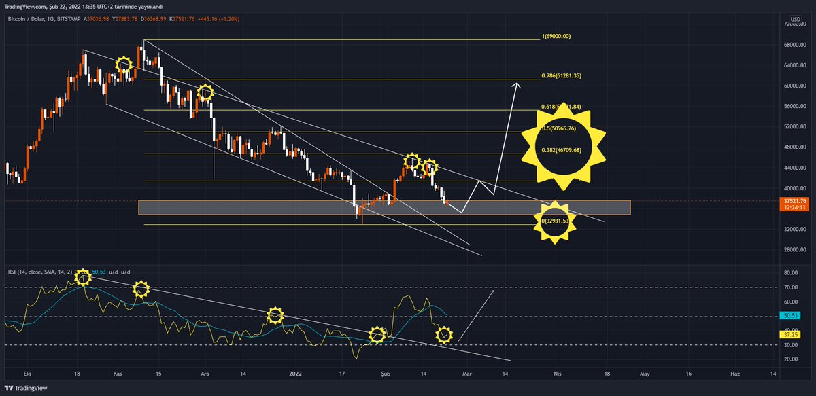816x396 pixels.
Task: Click the 68000.00 price axis label
Action: click(x=794, y=45)
